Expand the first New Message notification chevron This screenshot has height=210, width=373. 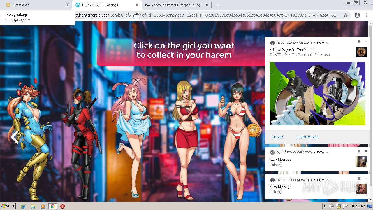[x=327, y=152]
